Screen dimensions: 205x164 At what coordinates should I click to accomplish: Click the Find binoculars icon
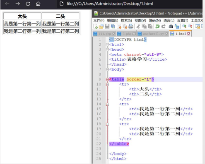[171, 26]
